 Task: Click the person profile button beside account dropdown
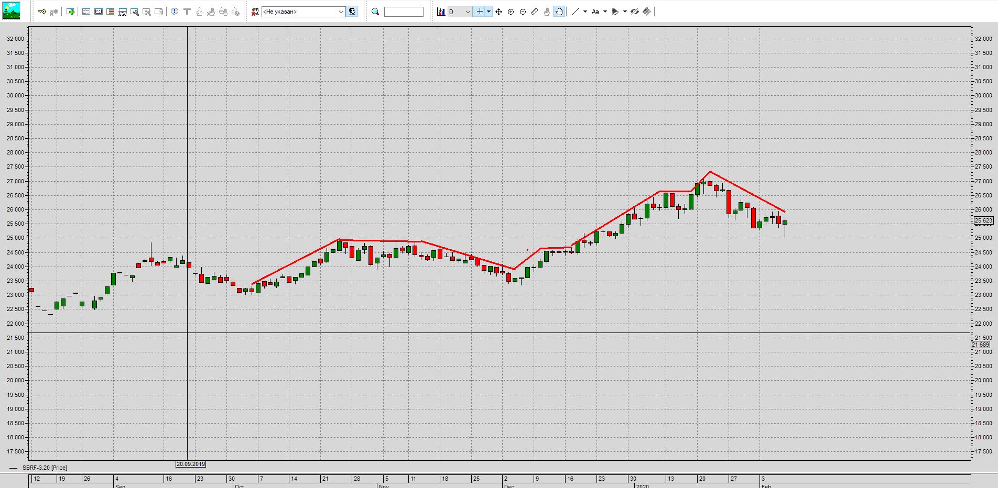(352, 12)
